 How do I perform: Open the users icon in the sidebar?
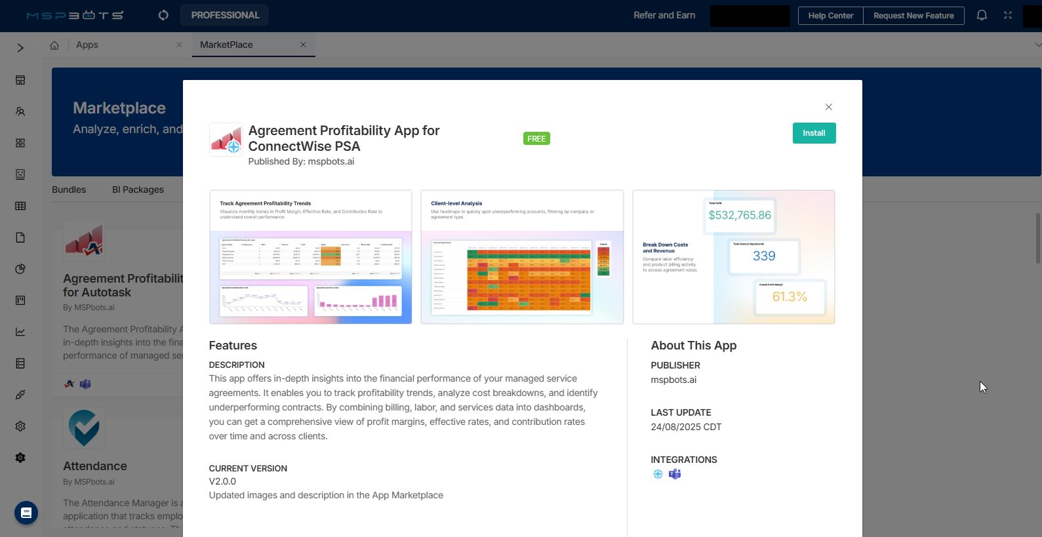[x=20, y=111]
